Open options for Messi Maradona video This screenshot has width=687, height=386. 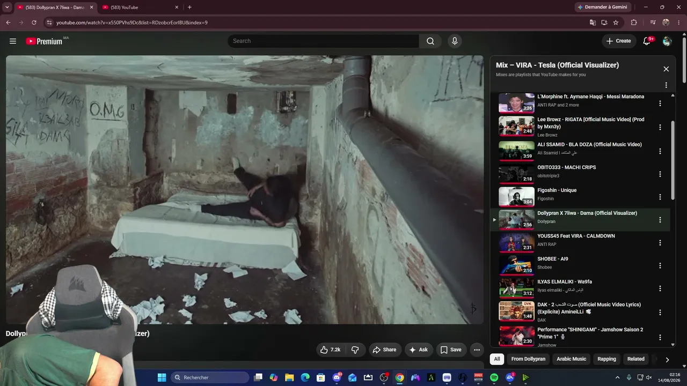[x=660, y=103]
